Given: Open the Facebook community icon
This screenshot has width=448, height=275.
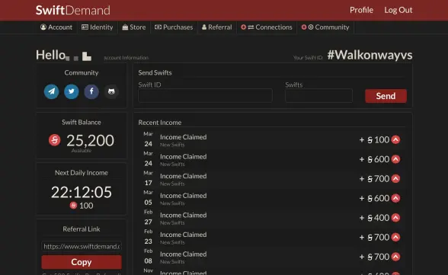Looking at the screenshot, I should click(91, 91).
